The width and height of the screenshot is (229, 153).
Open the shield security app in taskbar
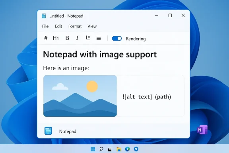click(136, 149)
